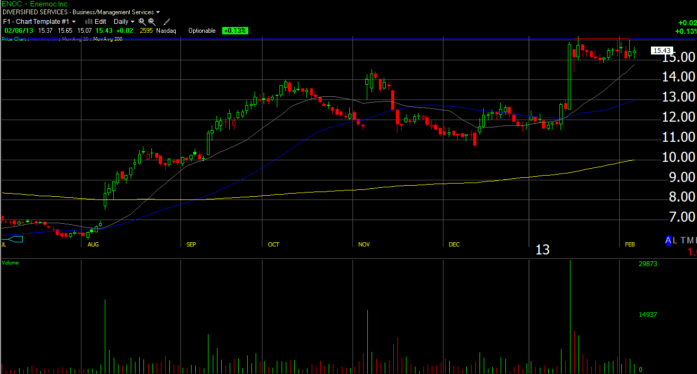697x374 pixels.
Task: Select the L scale option
Action: click(675, 241)
